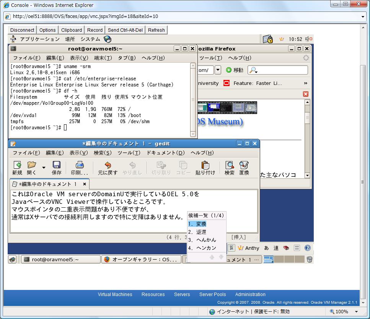Click the filmstrip thumbnail in Firefox page
The image size is (370, 319).
pos(227,107)
